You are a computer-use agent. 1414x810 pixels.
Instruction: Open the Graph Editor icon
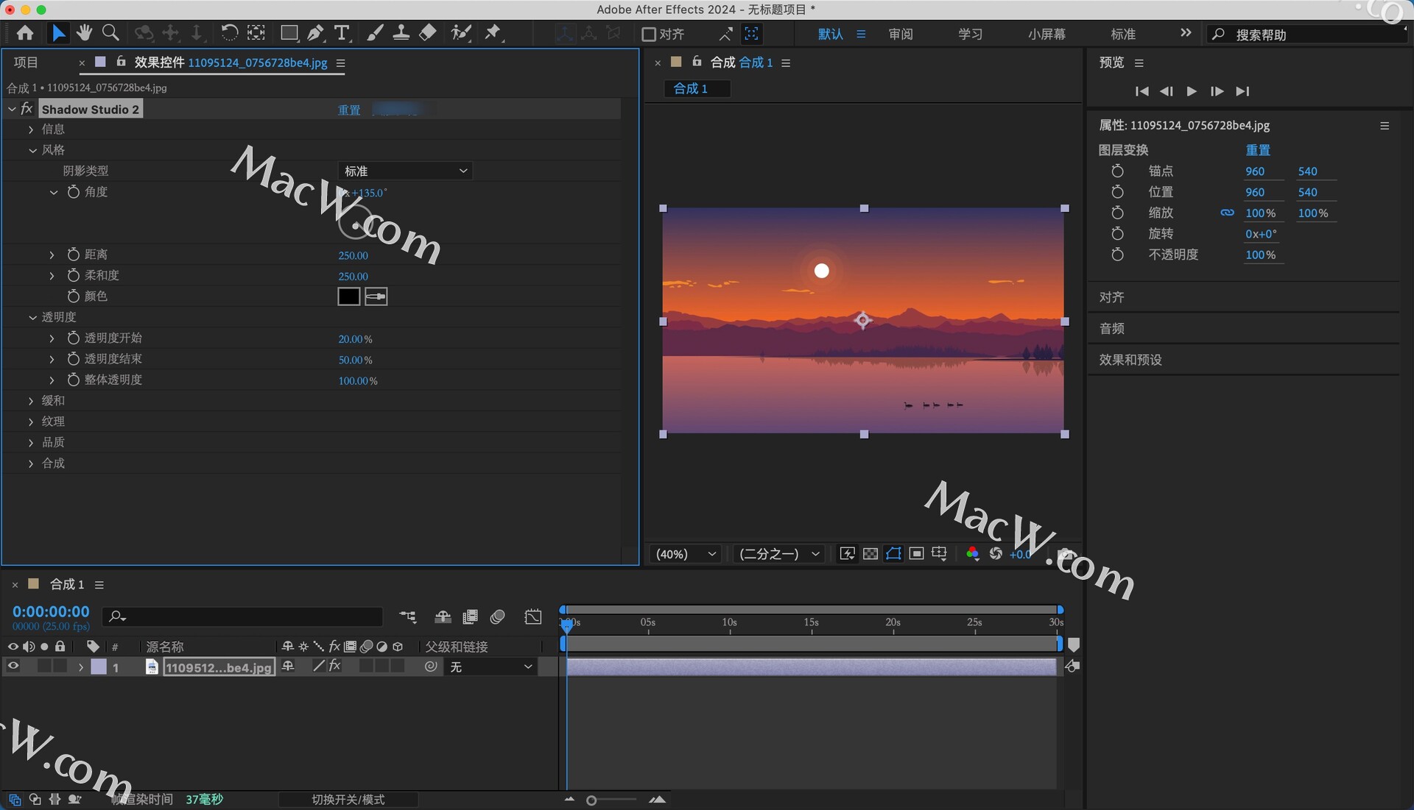(x=533, y=617)
